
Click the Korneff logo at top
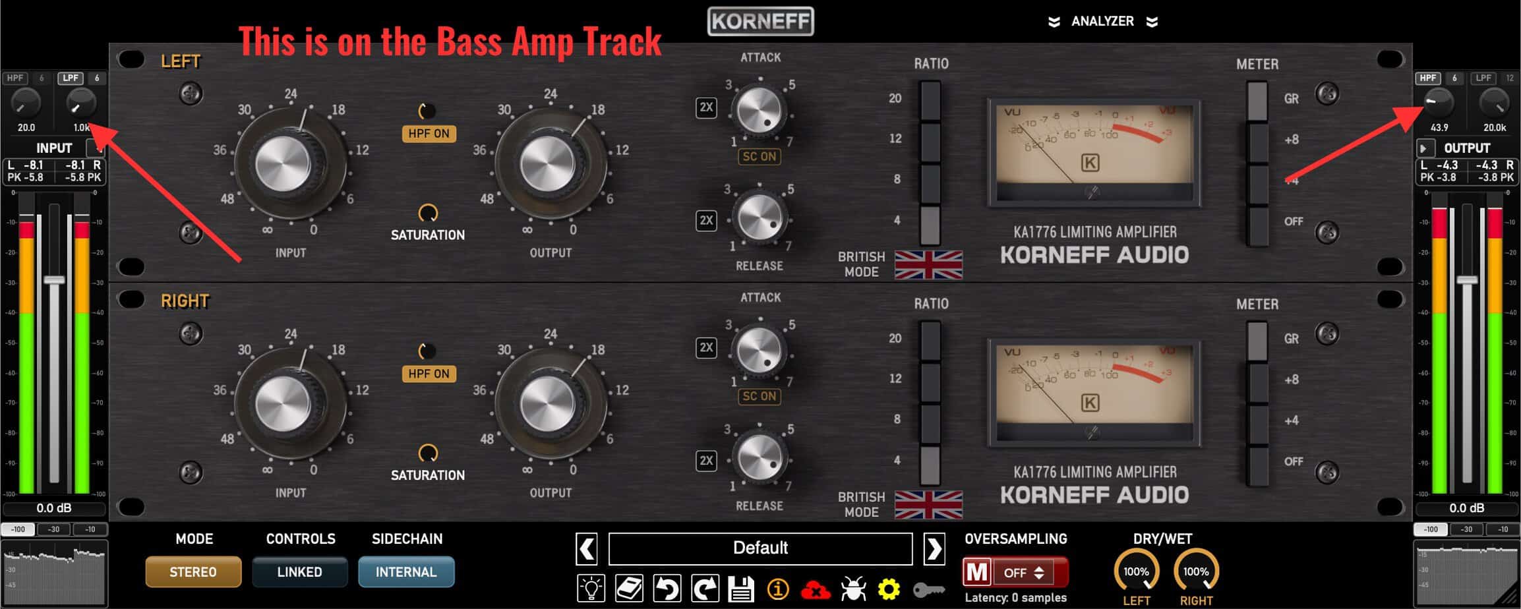point(761,21)
